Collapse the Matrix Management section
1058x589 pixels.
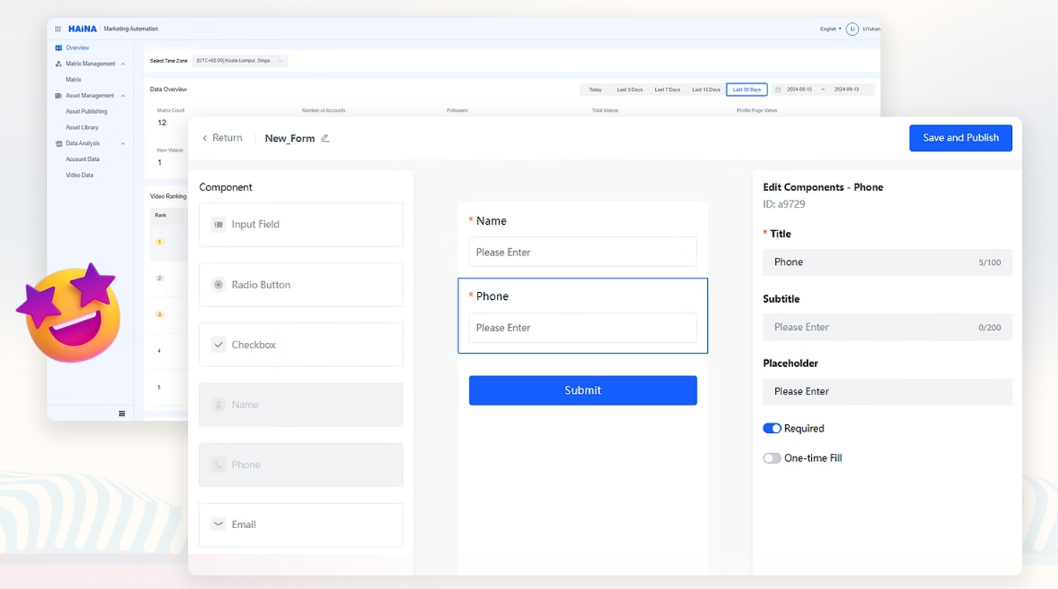123,64
